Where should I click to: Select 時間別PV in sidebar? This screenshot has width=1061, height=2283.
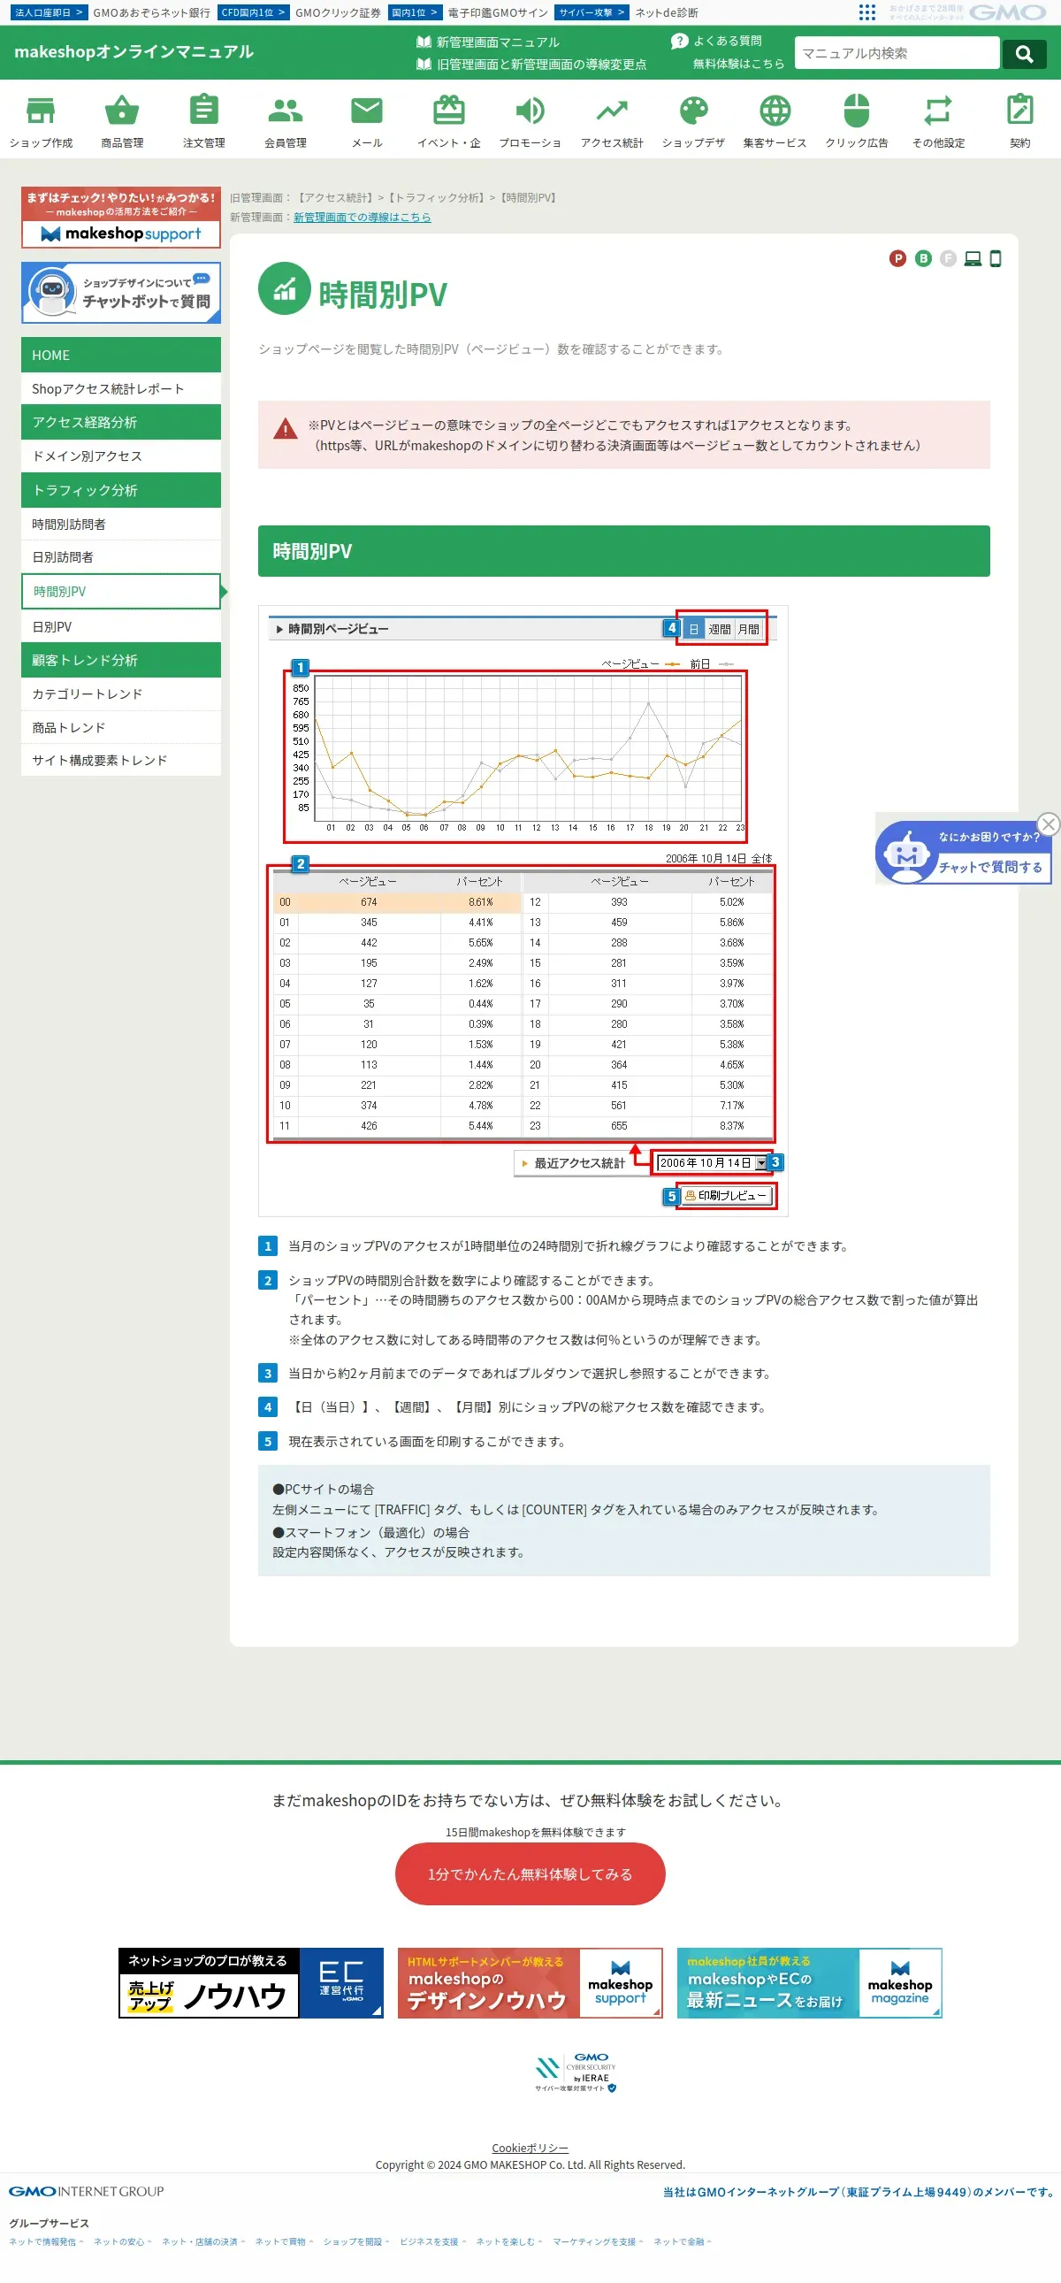coord(120,591)
